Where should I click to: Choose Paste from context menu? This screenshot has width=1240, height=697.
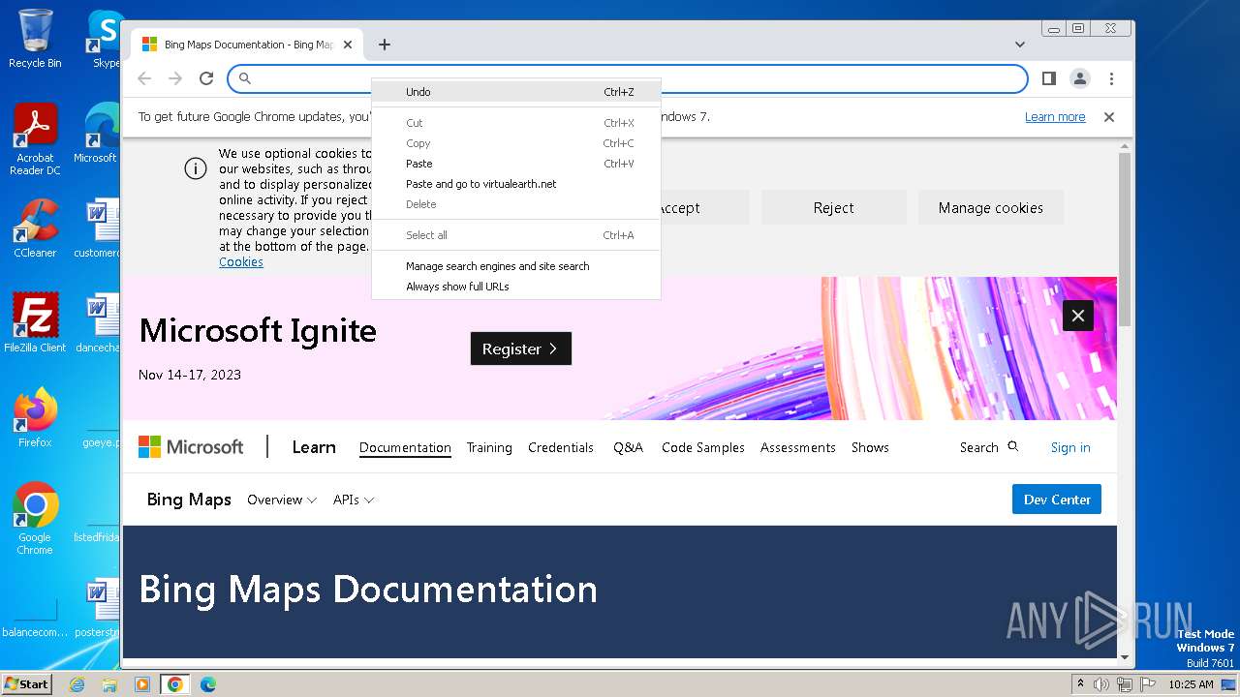tap(516, 164)
